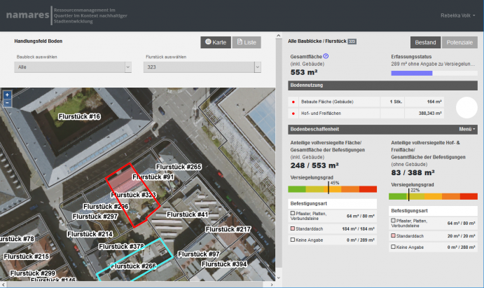The image size is (484, 288).
Task: Click the 323 badge next to Flurstück heading
Action: 352,42
